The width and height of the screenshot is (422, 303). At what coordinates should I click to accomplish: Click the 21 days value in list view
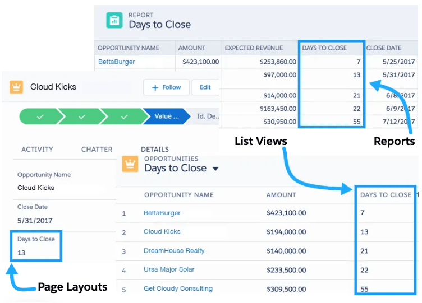(364, 251)
